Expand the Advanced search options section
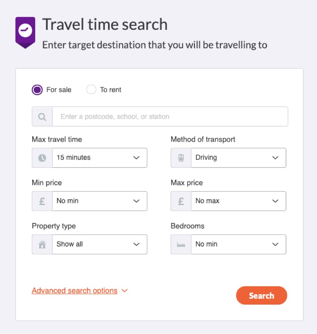317x334 pixels. click(124, 290)
